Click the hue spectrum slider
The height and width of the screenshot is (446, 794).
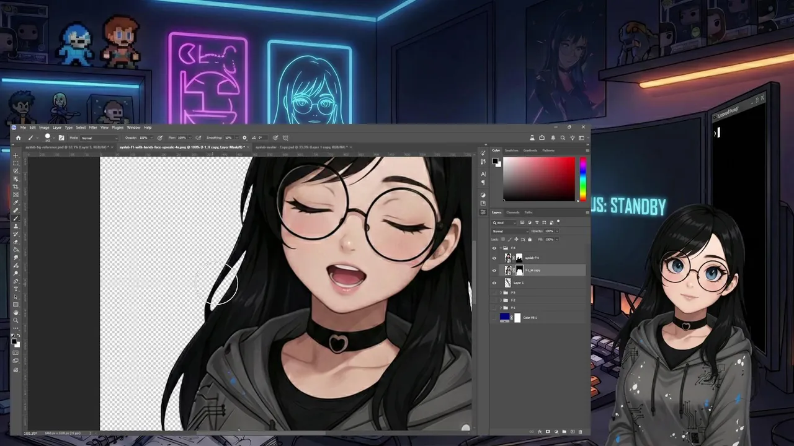pyautogui.click(x=583, y=179)
